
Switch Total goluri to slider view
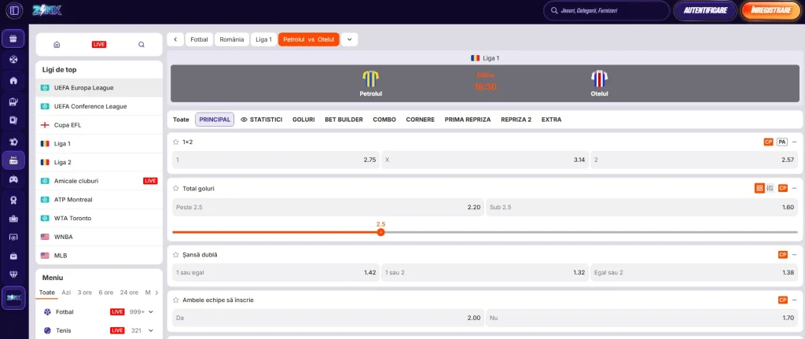coord(770,189)
